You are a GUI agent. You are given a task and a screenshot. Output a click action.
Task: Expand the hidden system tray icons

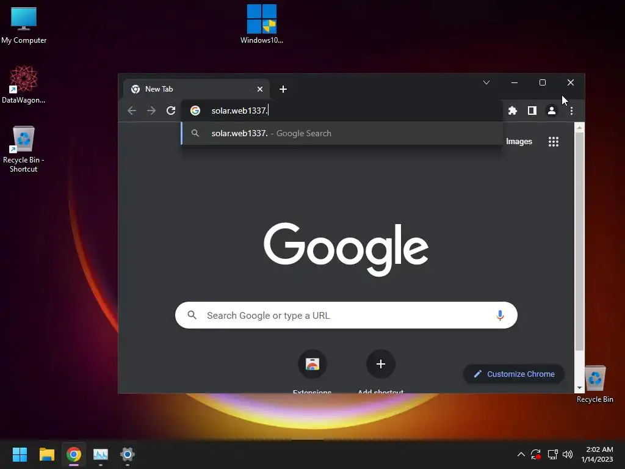tap(521, 454)
